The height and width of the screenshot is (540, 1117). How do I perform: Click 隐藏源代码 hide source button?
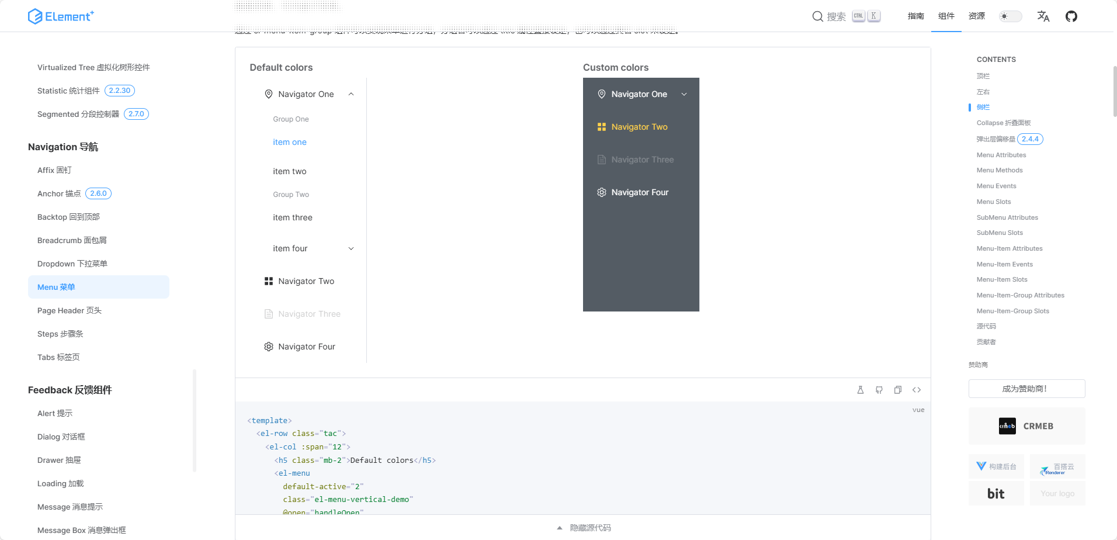(590, 528)
